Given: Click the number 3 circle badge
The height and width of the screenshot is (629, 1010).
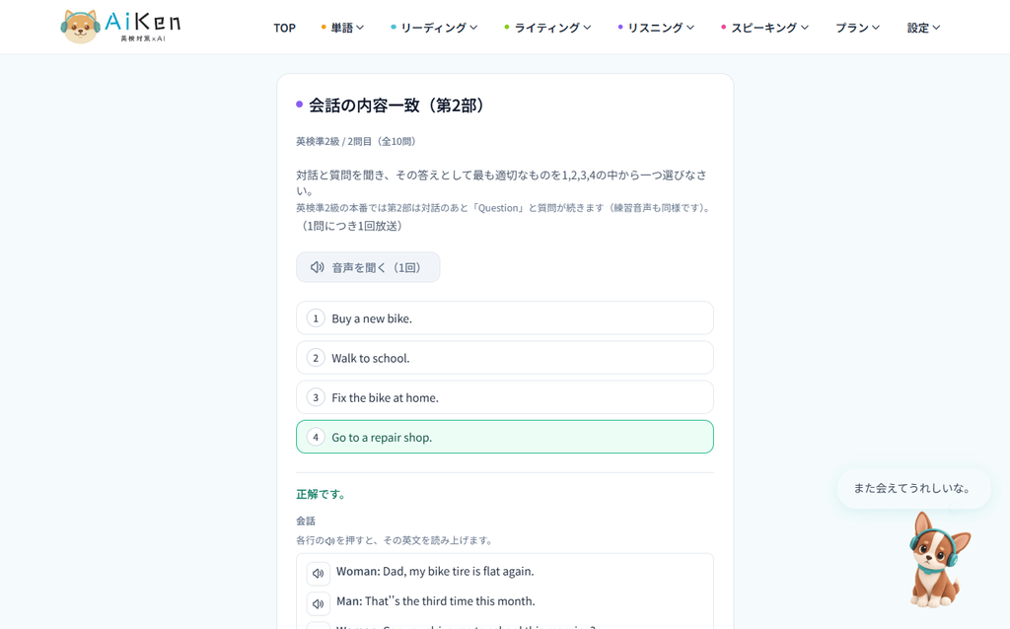Looking at the screenshot, I should [x=316, y=397].
